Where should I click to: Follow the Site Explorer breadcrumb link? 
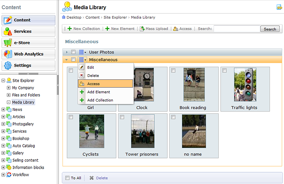(115, 17)
